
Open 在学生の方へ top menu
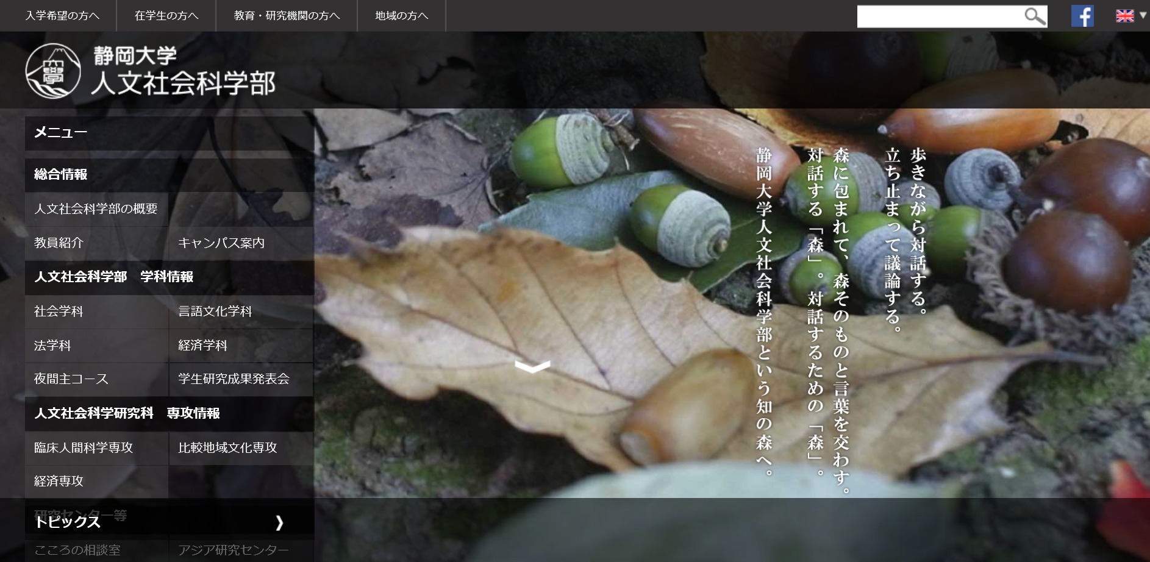click(x=166, y=16)
